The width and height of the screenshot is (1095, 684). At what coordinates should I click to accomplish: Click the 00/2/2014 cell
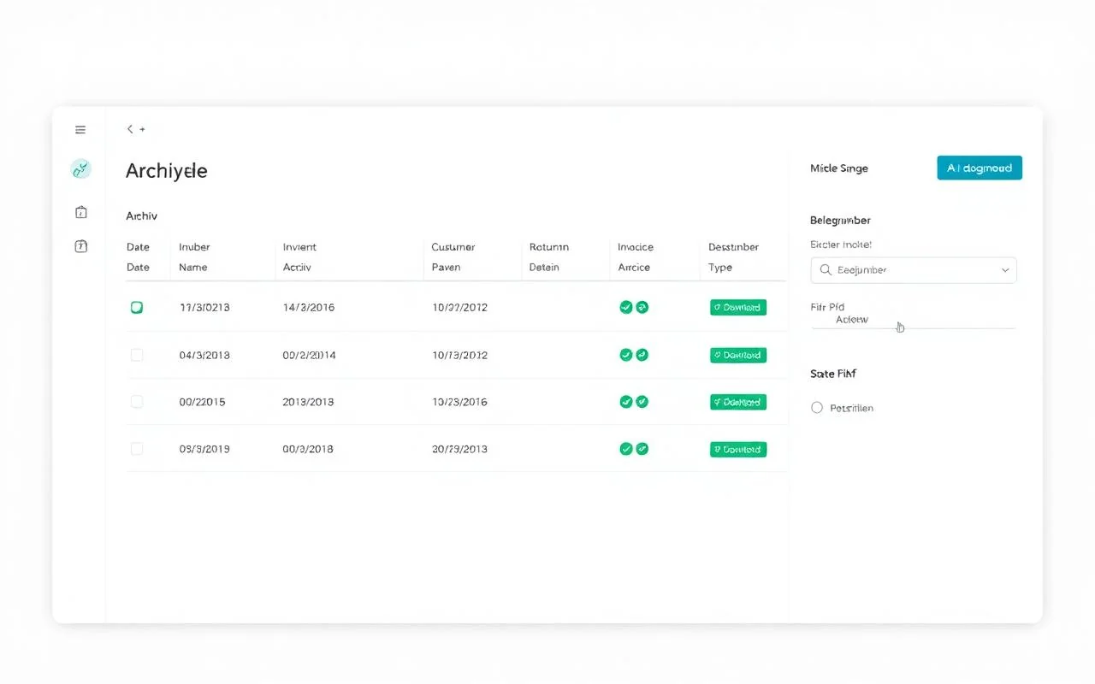pos(310,355)
